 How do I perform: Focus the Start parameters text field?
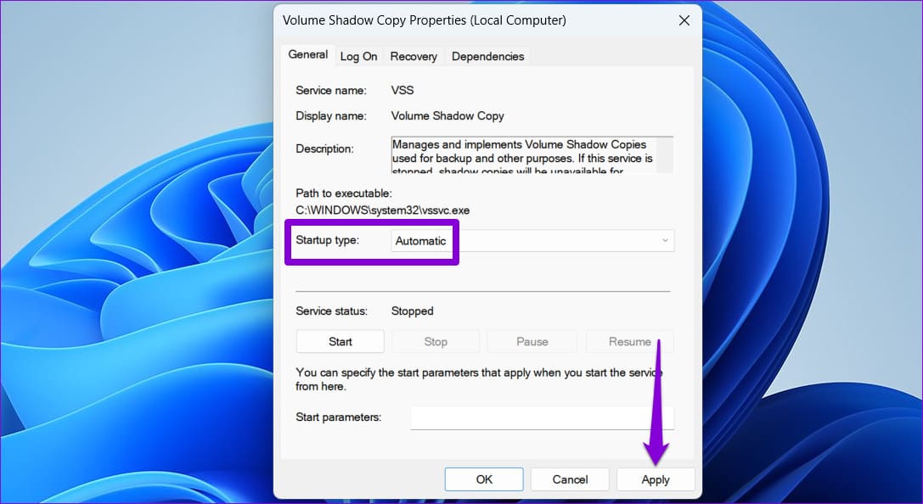click(x=542, y=417)
